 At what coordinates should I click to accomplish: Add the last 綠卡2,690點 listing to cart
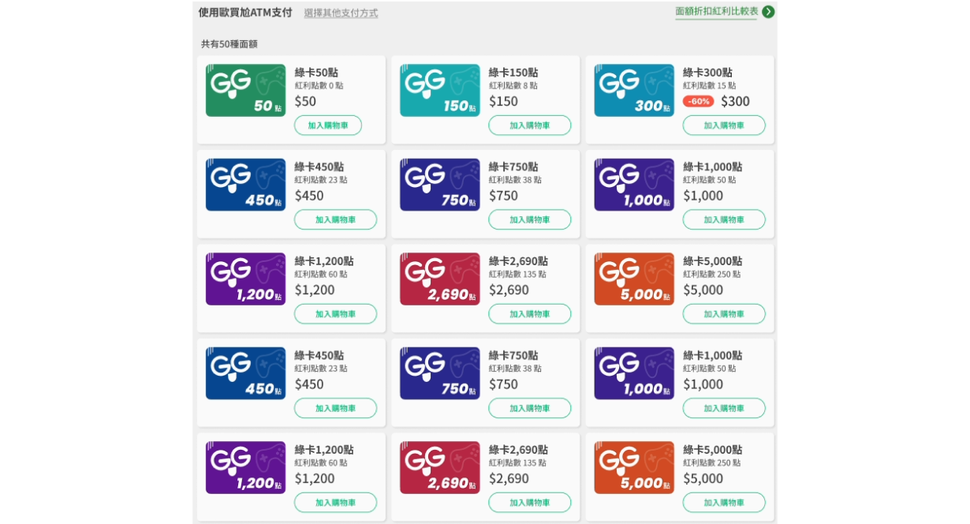click(x=530, y=503)
